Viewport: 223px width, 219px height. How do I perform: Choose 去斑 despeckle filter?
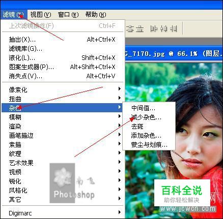coord(149,126)
